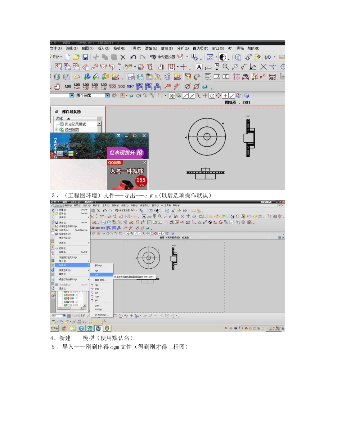Choose 2D Exchange in the export submenu

pos(102,315)
